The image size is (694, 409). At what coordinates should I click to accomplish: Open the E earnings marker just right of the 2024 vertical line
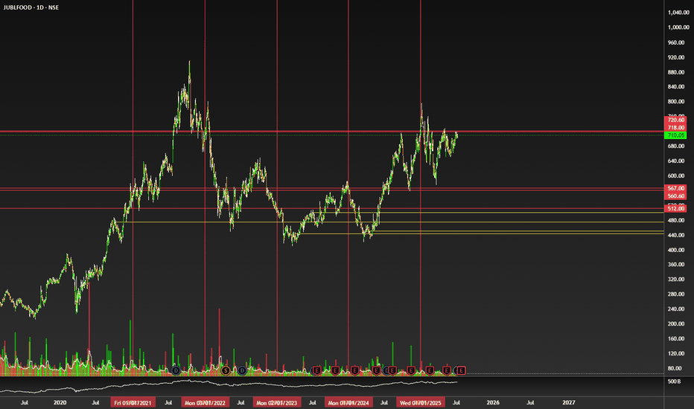[x=354, y=370]
